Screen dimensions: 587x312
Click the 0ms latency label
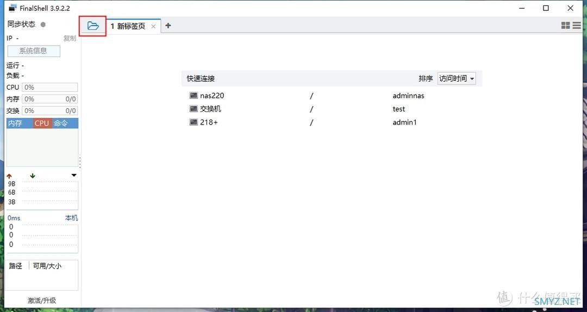(14, 218)
